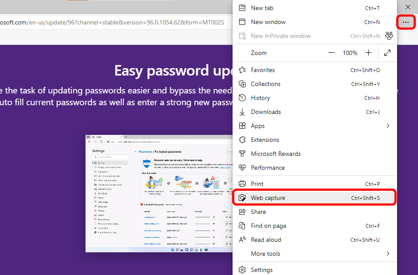This screenshot has height=275, width=418.
Task: Click the Ctrl+Shift+U shortcut text
Action: pos(365,240)
